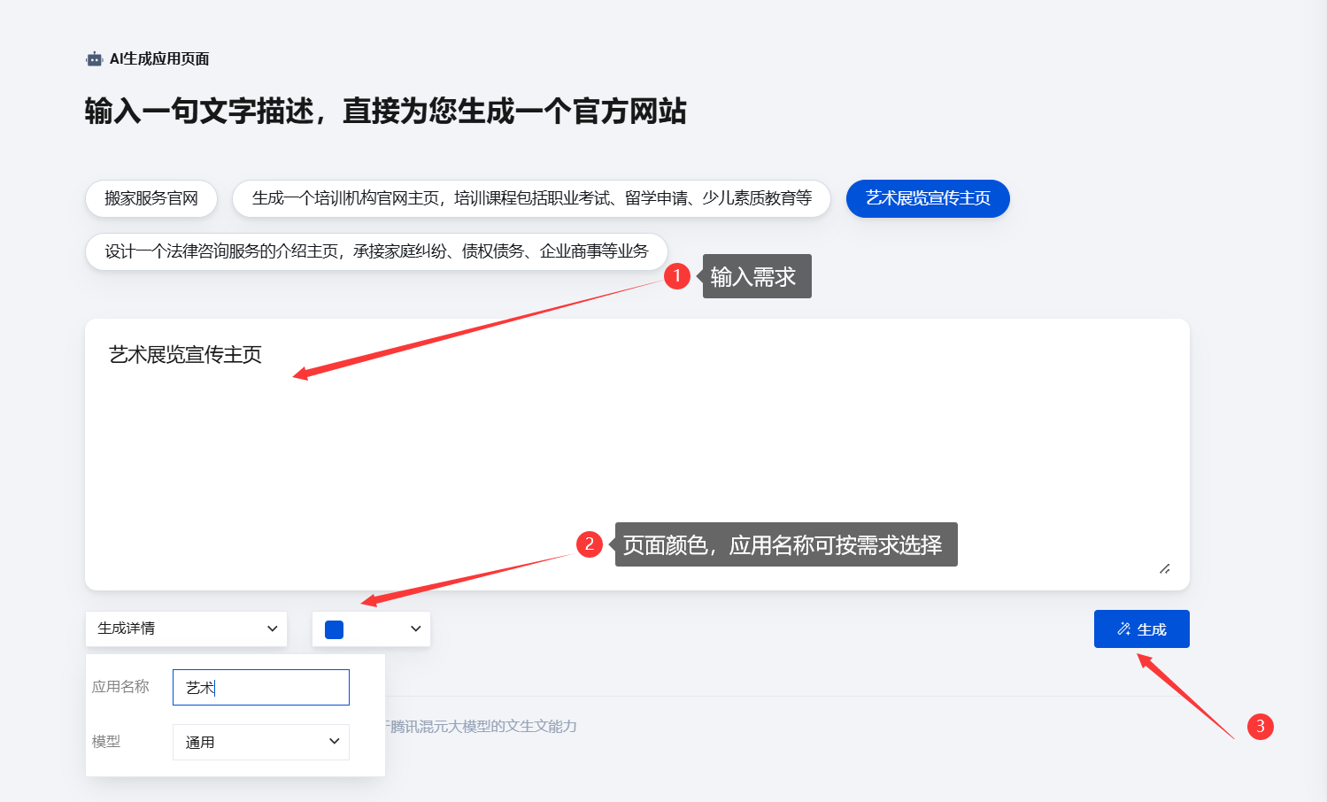Open the 生成详情 dropdown
This screenshot has width=1327, height=802.
tap(187, 628)
